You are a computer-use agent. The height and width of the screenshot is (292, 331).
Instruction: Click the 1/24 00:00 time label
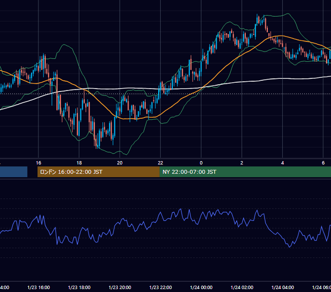point(201,287)
